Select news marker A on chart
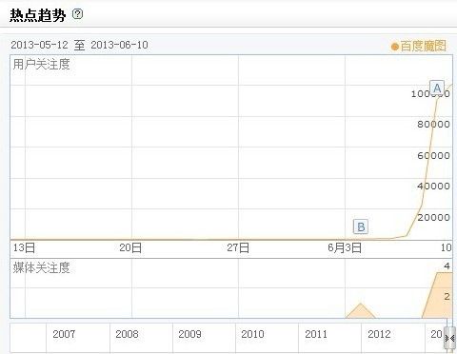The height and width of the screenshot is (354, 457). pyautogui.click(x=437, y=88)
